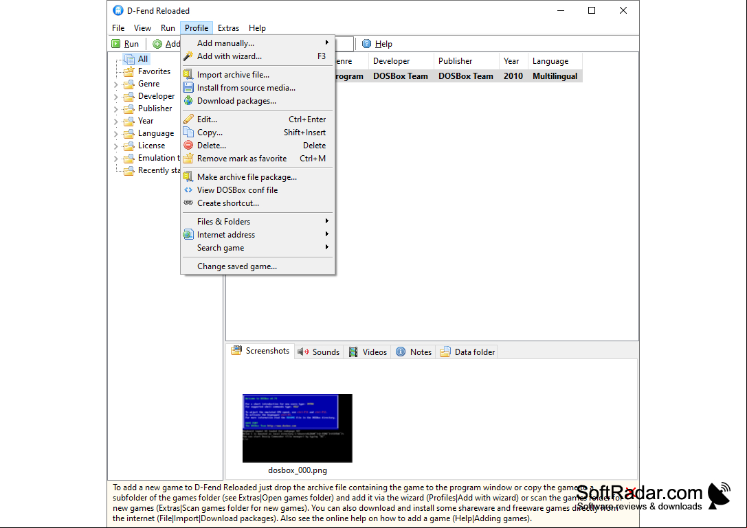The width and height of the screenshot is (747, 528).
Task: Click the All category icon in tree
Action: (x=129, y=59)
